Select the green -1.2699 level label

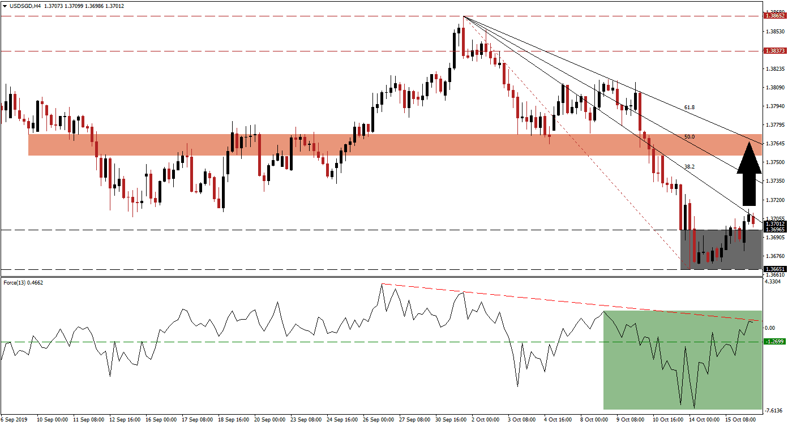tap(773, 342)
